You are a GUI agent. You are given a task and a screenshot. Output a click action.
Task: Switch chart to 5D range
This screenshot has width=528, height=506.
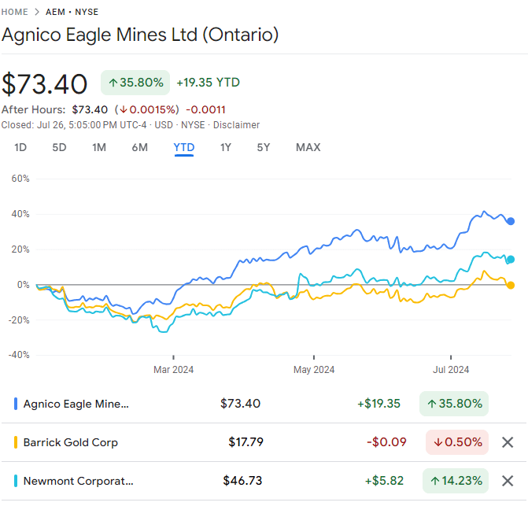coord(59,147)
